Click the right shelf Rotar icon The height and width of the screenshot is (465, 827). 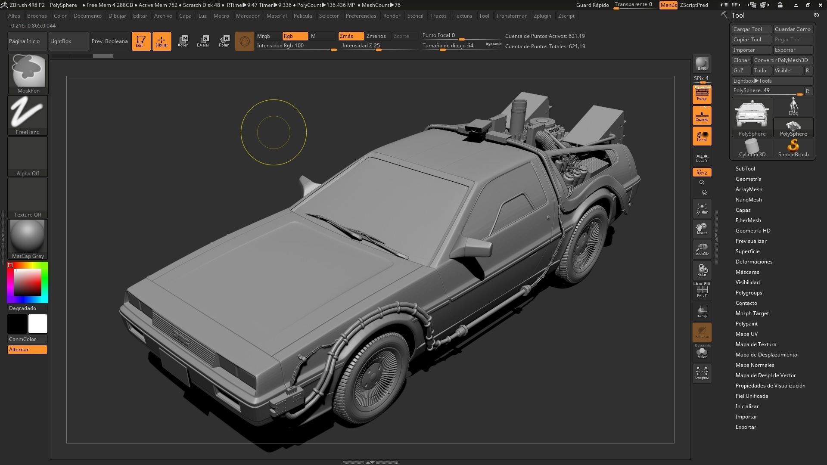(x=702, y=270)
